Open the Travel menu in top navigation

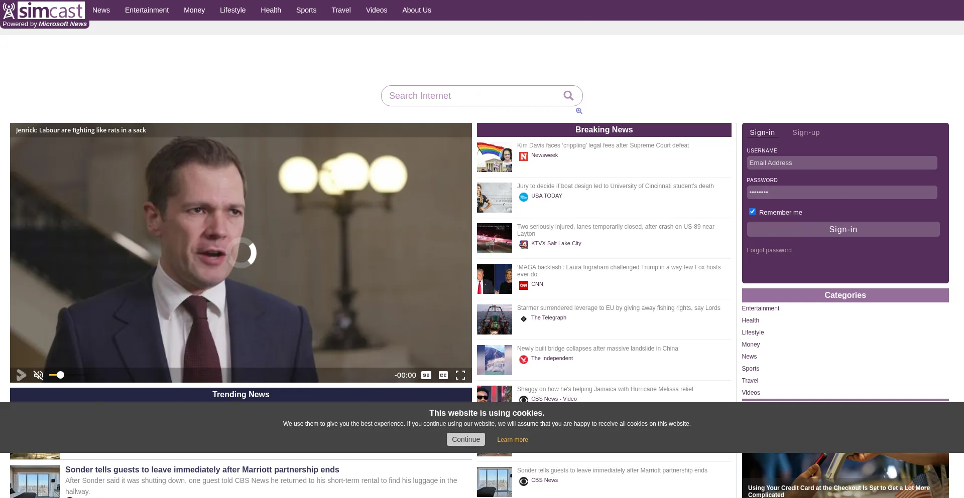(341, 10)
